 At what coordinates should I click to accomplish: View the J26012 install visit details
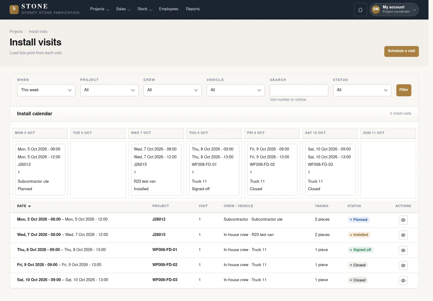[x=403, y=220]
